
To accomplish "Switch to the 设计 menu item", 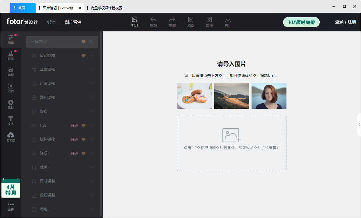I will point(51,22).
